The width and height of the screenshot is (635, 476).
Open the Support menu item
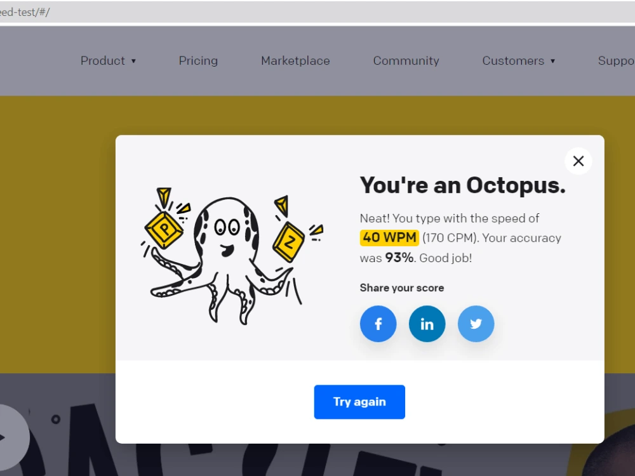tap(616, 61)
